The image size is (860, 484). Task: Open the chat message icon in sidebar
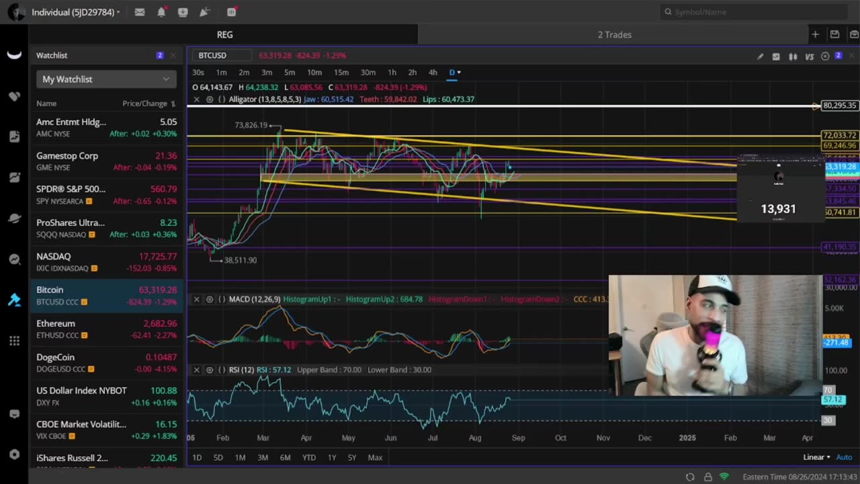tap(14, 414)
